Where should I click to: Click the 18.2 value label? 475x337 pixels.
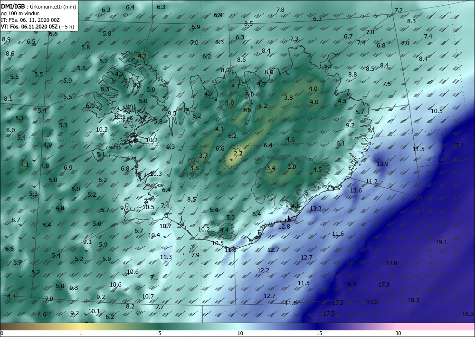coord(468,314)
